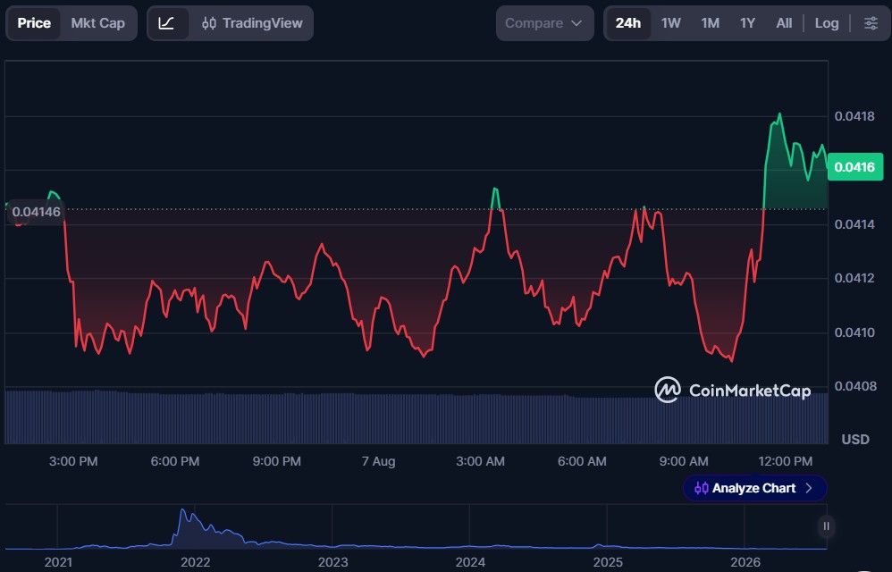Image resolution: width=892 pixels, height=572 pixels.
Task: Click 2026 on the history timeline
Action: pos(745,562)
